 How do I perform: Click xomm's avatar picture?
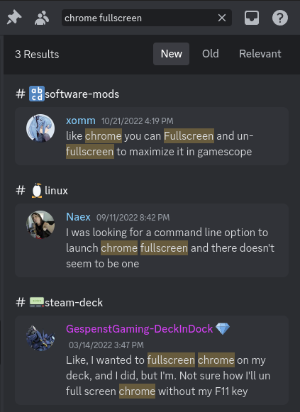(x=40, y=128)
